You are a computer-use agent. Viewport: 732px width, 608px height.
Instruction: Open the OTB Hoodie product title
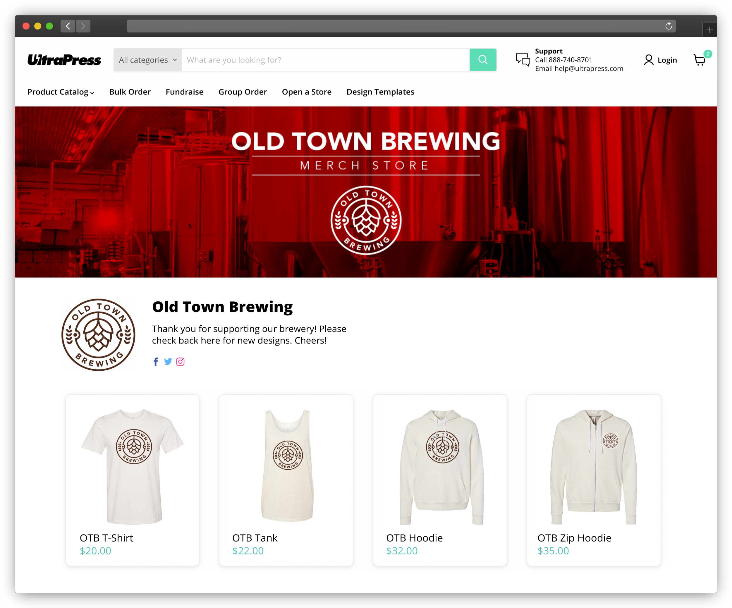(415, 538)
